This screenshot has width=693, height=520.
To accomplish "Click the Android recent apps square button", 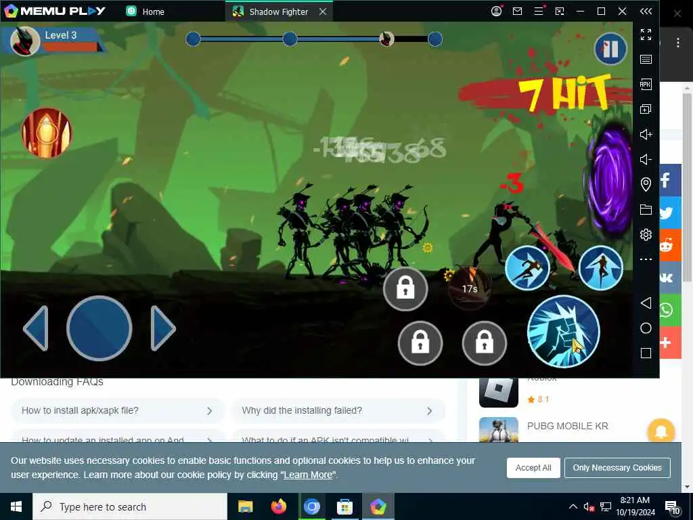I will click(x=646, y=353).
